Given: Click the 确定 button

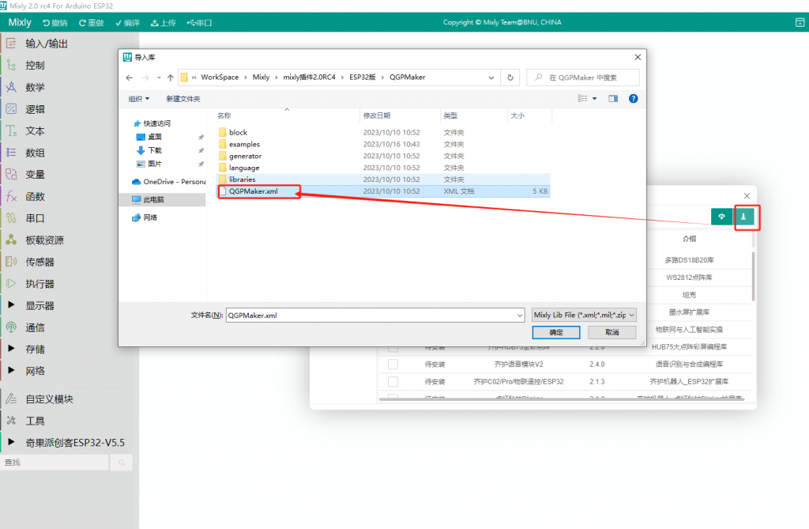Looking at the screenshot, I should coord(556,332).
